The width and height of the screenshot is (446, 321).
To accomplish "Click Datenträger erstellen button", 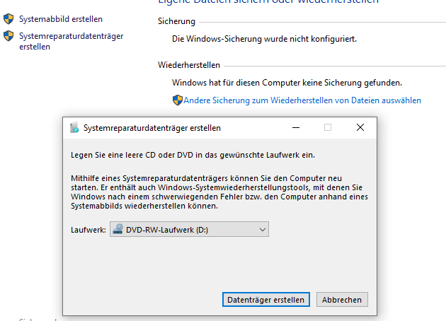I will point(266,300).
